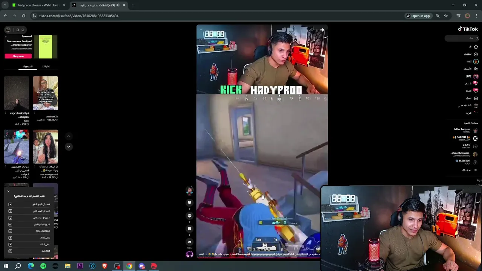Click the Open in app button

[x=418, y=16]
